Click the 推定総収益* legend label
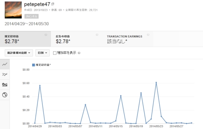Screen dimensions: 203x129 point(43,65)
